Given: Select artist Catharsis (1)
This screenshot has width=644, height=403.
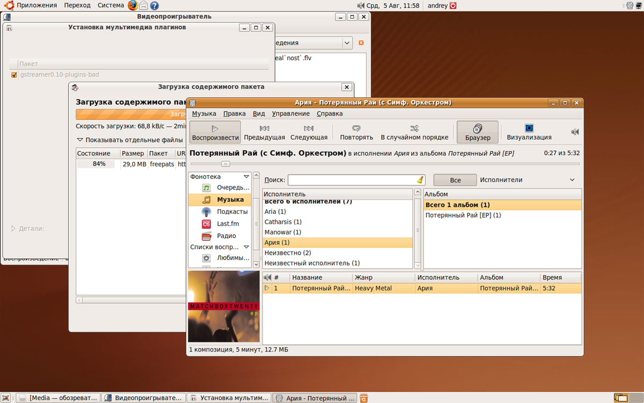Looking at the screenshot, I should [337, 222].
